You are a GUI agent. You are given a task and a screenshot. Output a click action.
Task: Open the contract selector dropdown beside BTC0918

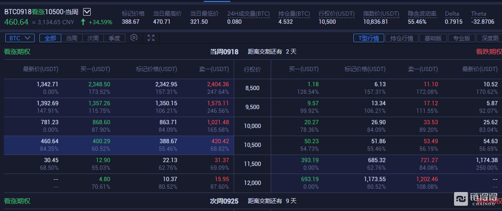(x=87, y=12)
